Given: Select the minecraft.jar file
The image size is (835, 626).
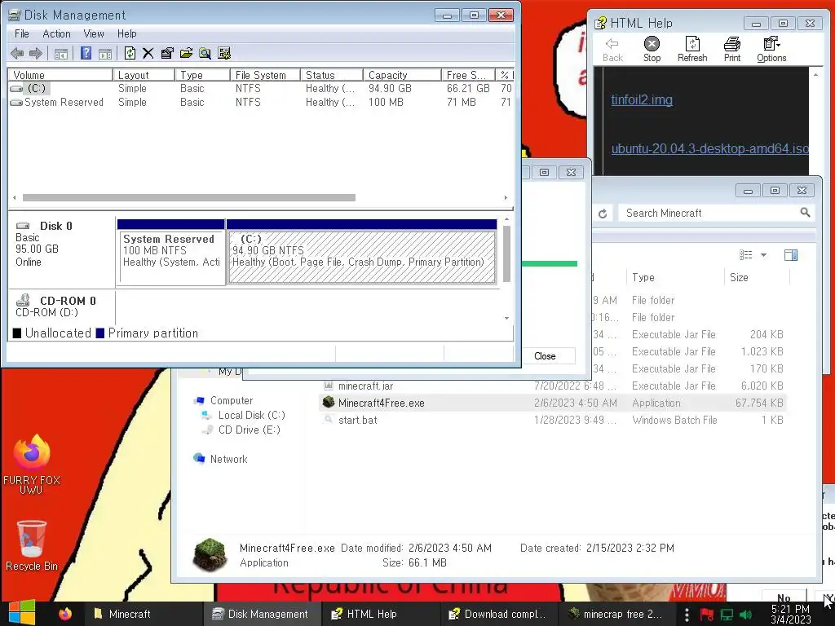Looking at the screenshot, I should 366,386.
